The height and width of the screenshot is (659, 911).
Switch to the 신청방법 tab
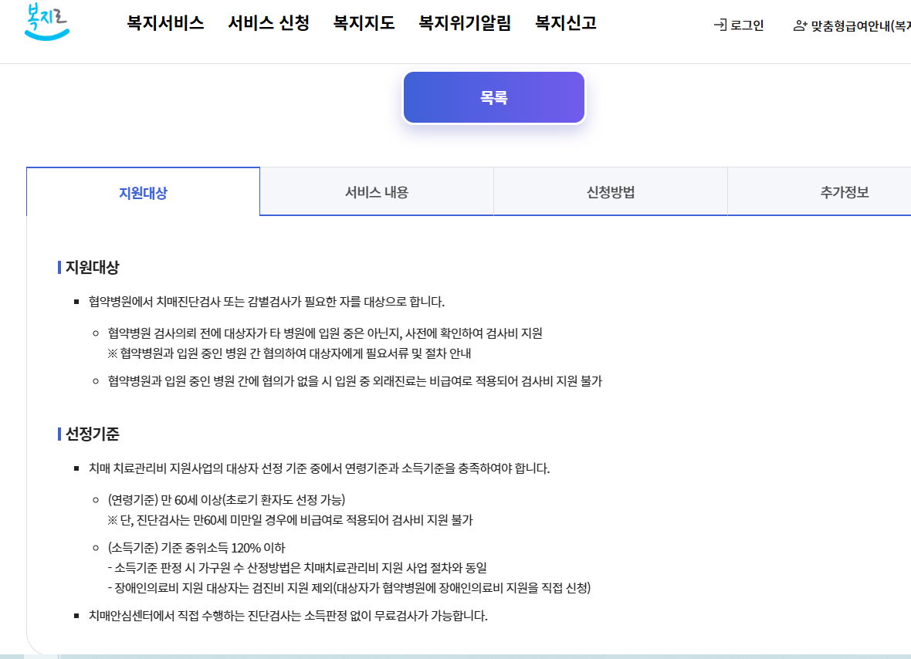(x=610, y=191)
